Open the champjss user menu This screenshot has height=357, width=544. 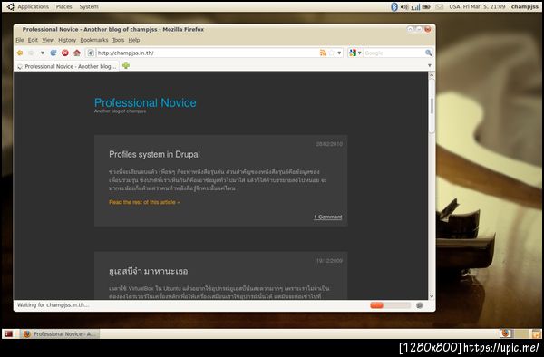point(525,6)
